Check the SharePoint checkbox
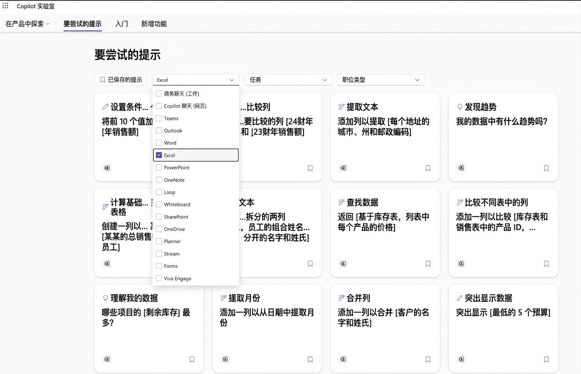This screenshot has height=374, width=581. tap(159, 217)
